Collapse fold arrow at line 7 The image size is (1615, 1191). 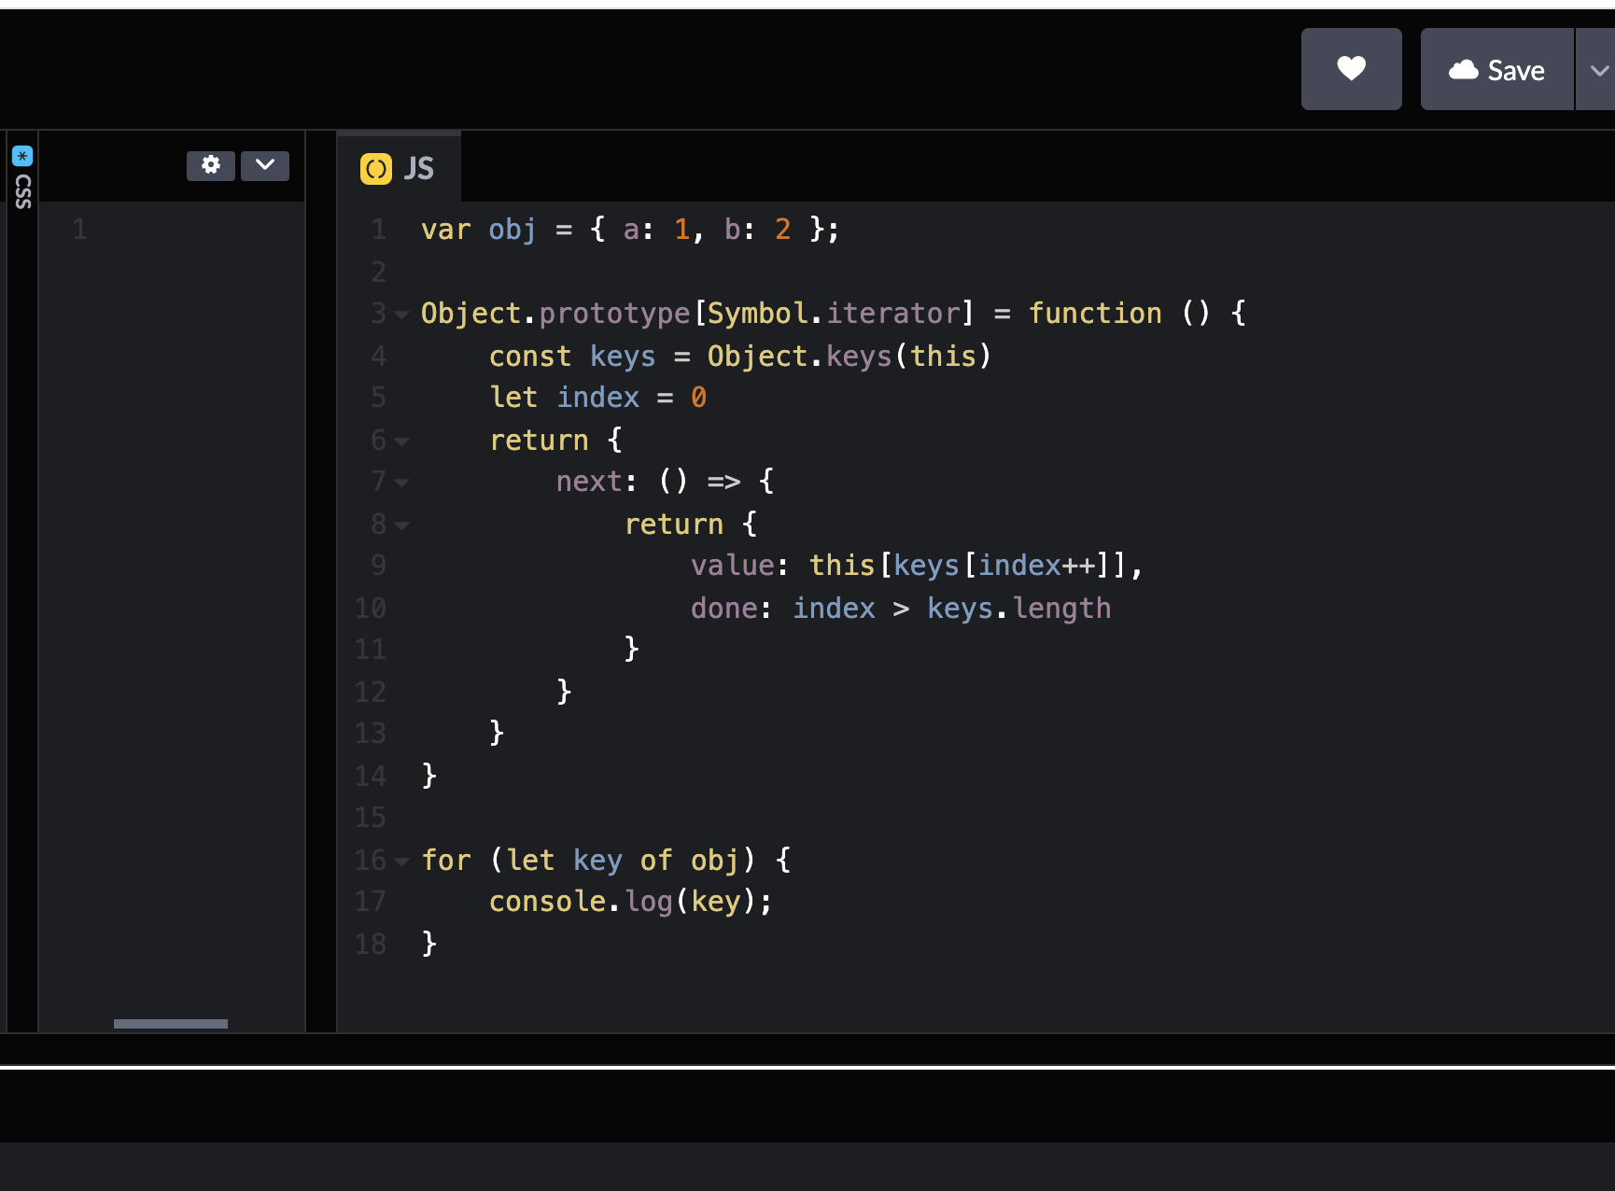[401, 483]
